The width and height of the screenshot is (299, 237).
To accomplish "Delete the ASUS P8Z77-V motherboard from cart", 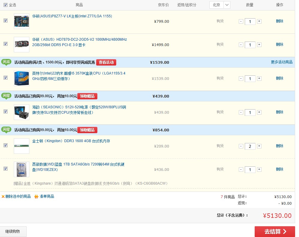I will click(x=280, y=21).
